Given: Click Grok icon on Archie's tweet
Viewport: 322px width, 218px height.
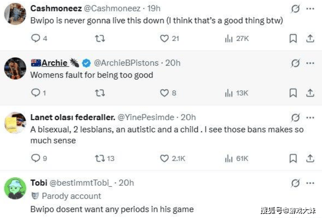Looking at the screenshot, I should [x=295, y=63].
